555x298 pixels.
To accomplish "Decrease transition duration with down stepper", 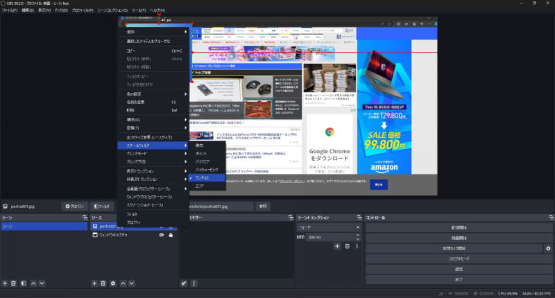I will 358,239.
